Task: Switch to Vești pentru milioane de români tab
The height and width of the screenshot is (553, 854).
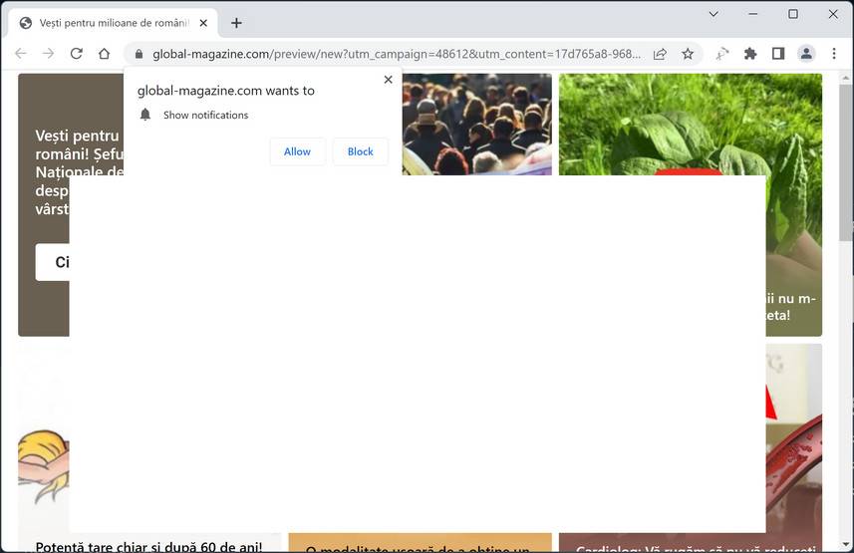Action: click(x=114, y=23)
